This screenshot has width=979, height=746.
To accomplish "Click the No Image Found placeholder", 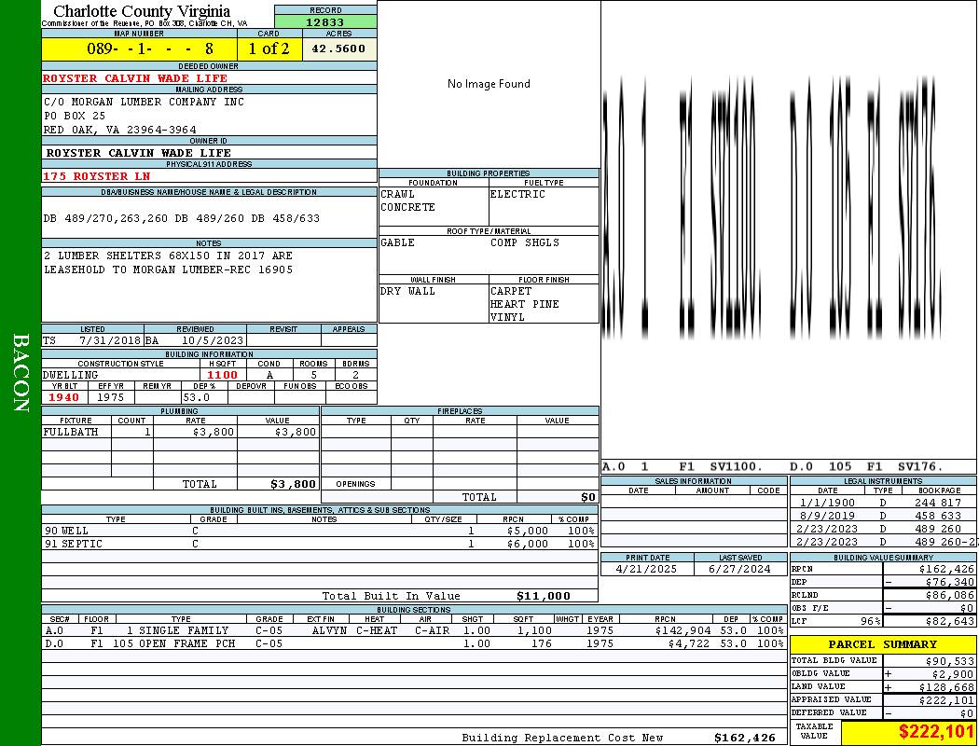I will coord(489,84).
